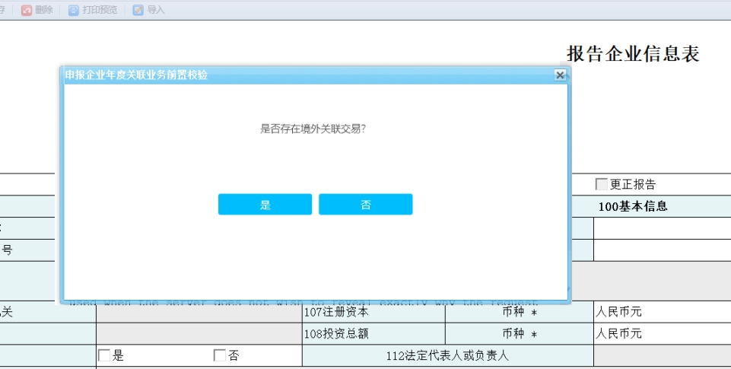Open the 108投资总额 currency field 人民币元

pos(661,334)
